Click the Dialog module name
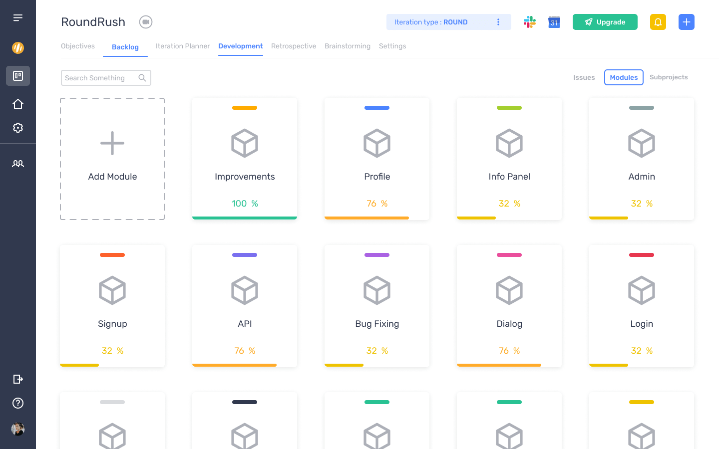719x449 pixels. [509, 324]
